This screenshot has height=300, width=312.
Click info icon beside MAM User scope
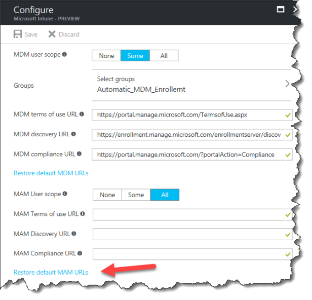(64, 194)
